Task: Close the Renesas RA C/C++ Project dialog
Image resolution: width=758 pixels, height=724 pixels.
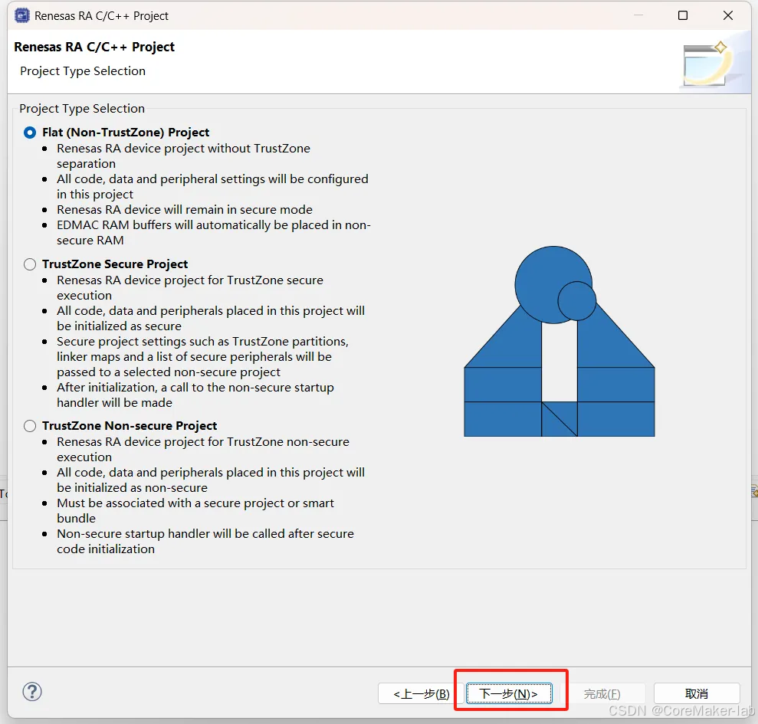Action: point(728,15)
